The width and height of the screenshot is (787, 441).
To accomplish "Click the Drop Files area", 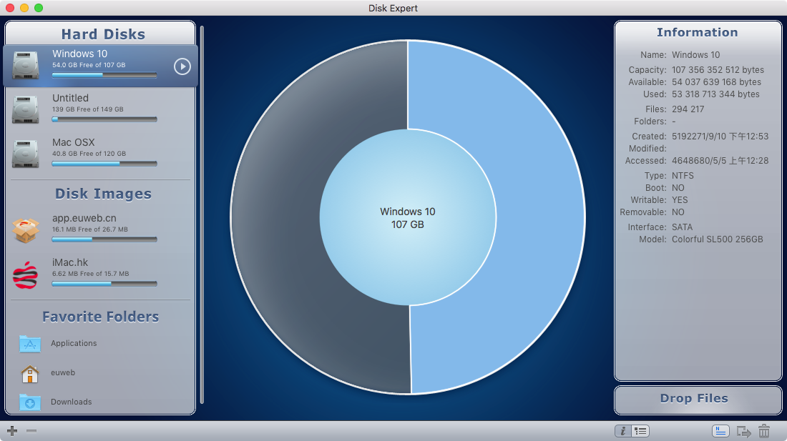I will coord(698,400).
